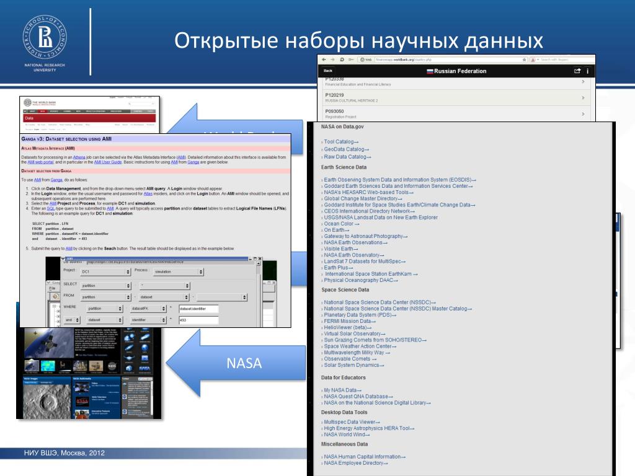
Task: Open the Virtual Solar Observatory link
Action: [x=353, y=334]
